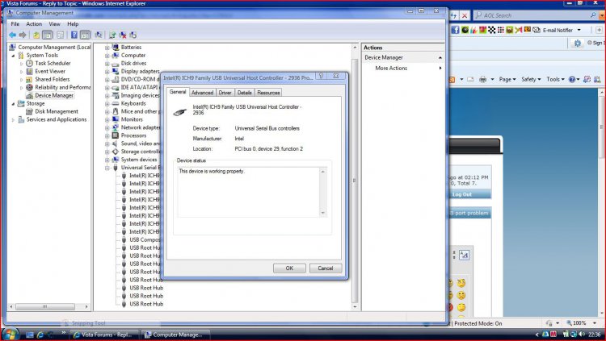
Task: Open the Page dropdown in IE command bar
Action: point(507,80)
